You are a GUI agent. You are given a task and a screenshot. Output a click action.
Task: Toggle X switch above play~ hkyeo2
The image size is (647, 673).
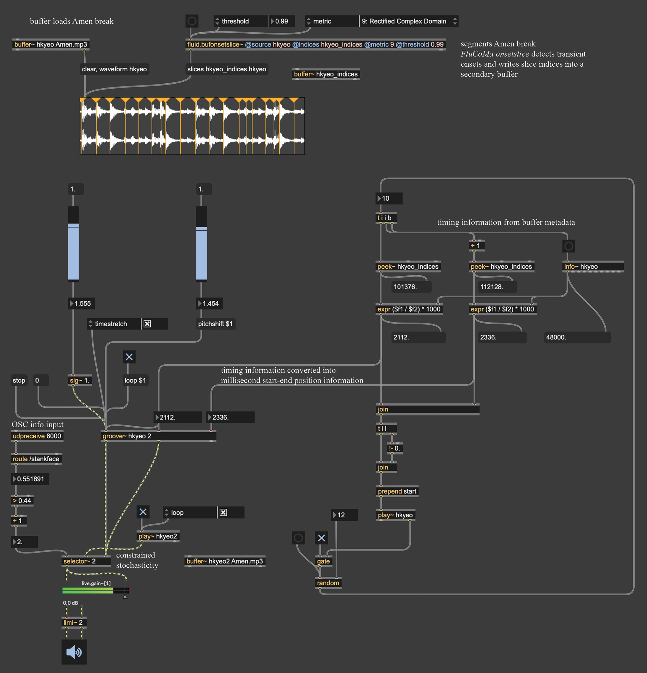pyautogui.click(x=143, y=512)
